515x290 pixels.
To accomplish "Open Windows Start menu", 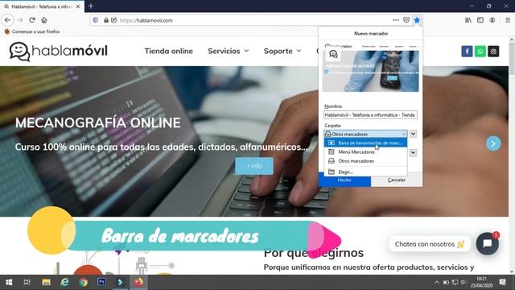I will tap(9, 282).
